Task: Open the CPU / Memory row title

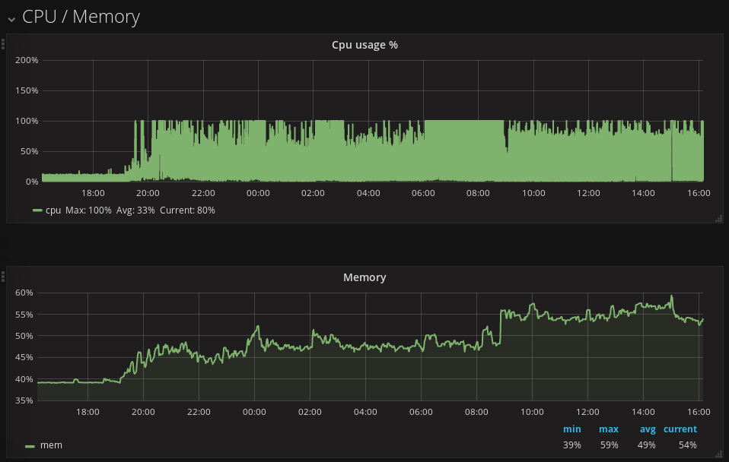Action: 81,17
